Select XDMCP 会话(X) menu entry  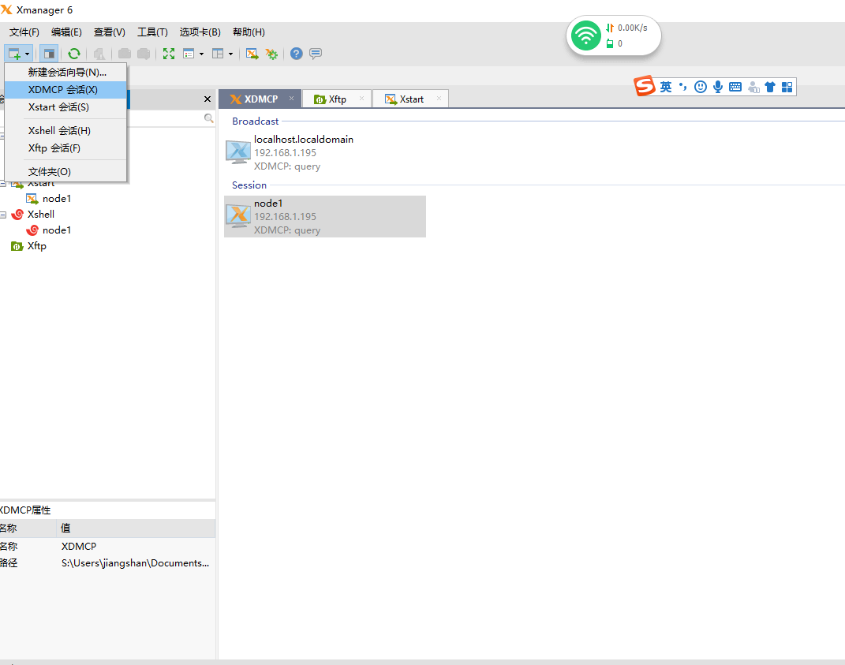[65, 89]
